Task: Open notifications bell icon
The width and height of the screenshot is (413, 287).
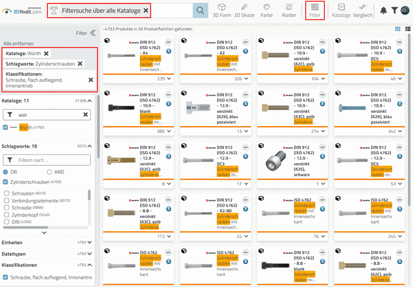Action: pyautogui.click(x=383, y=10)
